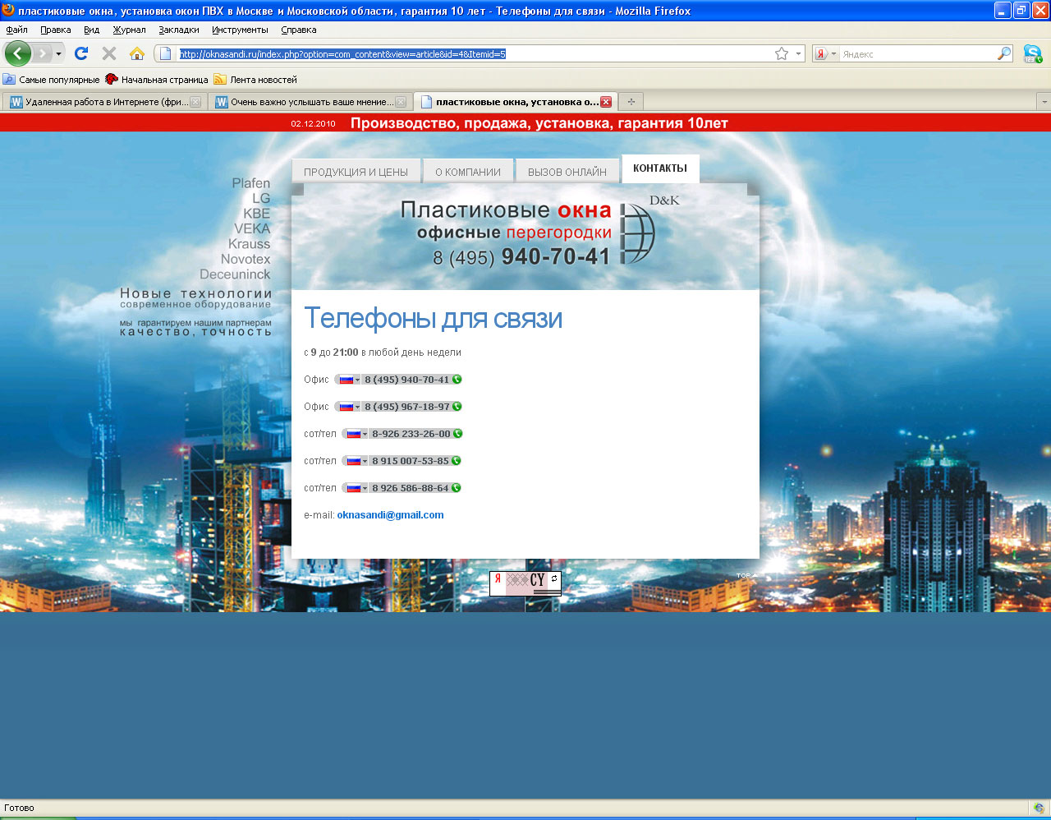Open a new tab with the plus button
1051x820 pixels.
pyautogui.click(x=631, y=102)
